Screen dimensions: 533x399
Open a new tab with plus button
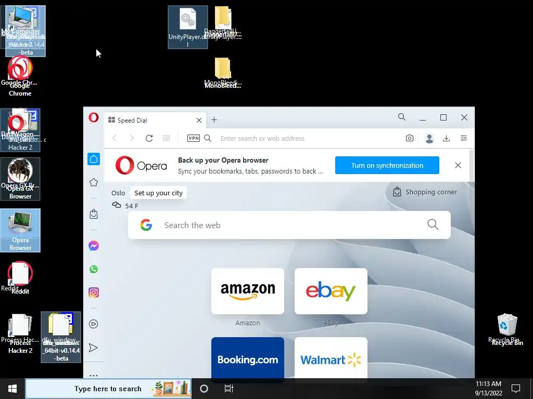point(214,120)
